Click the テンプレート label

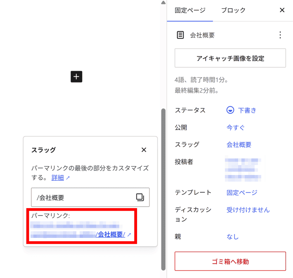[193, 192]
